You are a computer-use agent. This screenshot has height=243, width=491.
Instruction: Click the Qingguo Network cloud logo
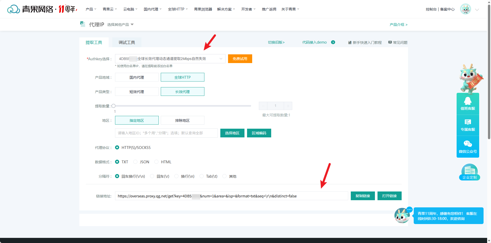pos(14,9)
